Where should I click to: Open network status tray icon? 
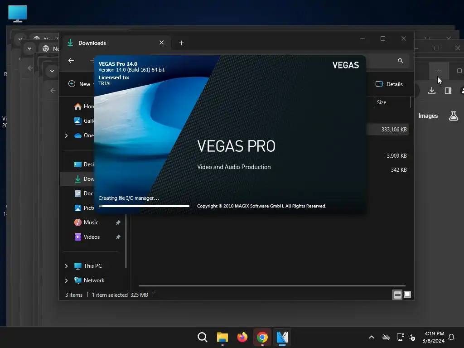pyautogui.click(x=400, y=337)
